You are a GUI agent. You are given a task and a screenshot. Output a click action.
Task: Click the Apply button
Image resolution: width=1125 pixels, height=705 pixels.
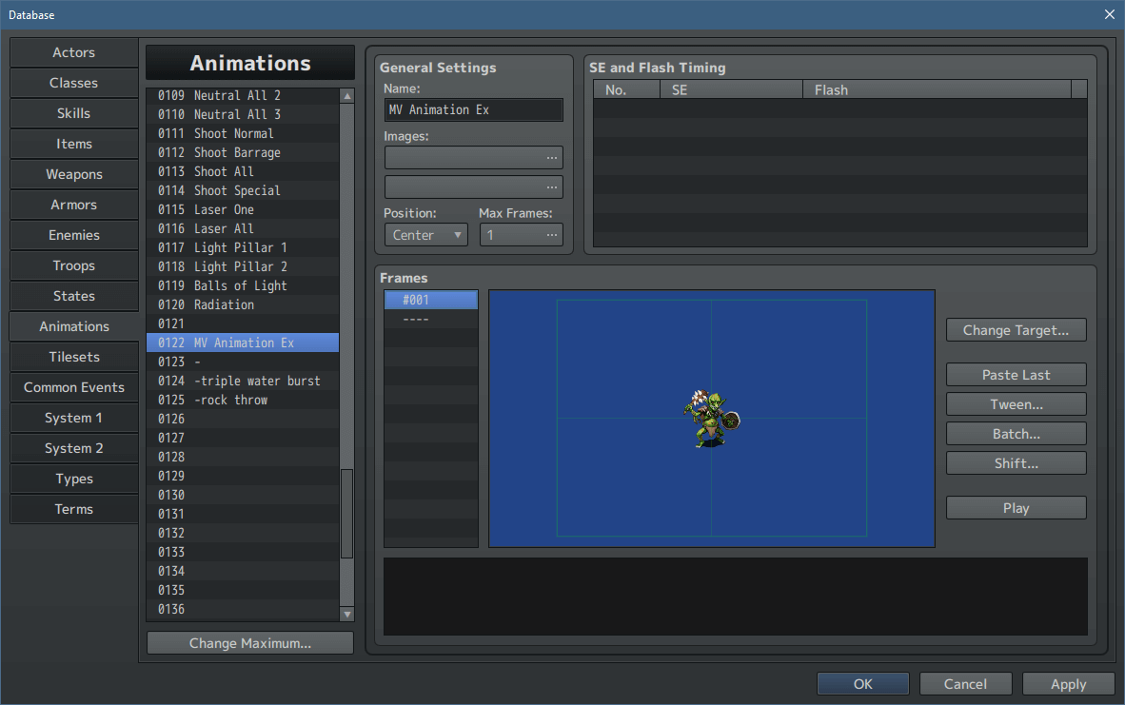(x=1068, y=683)
